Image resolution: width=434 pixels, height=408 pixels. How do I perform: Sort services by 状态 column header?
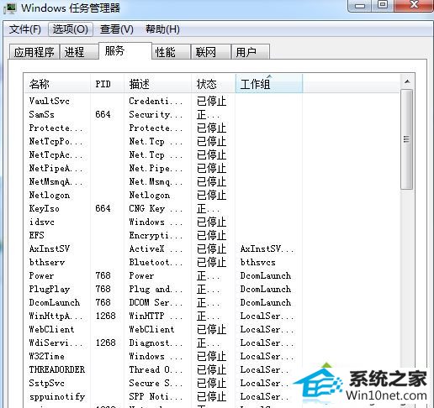click(x=214, y=84)
